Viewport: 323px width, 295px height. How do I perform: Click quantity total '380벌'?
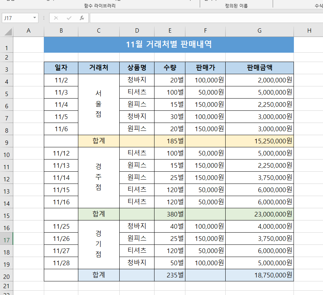point(170,214)
